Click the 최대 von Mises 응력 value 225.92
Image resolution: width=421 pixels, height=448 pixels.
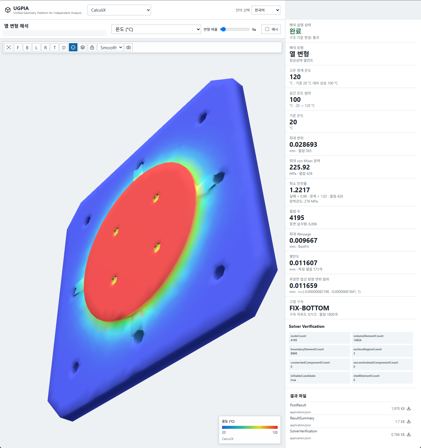(x=299, y=167)
